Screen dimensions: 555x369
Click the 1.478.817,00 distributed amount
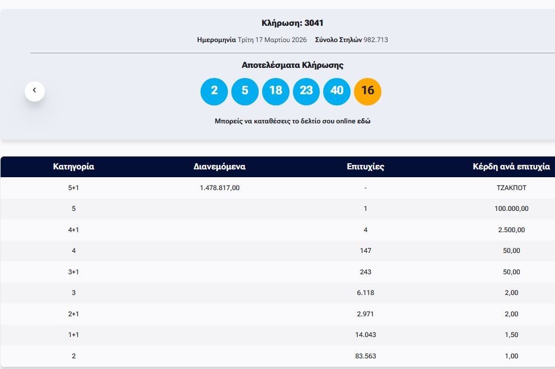pos(220,188)
